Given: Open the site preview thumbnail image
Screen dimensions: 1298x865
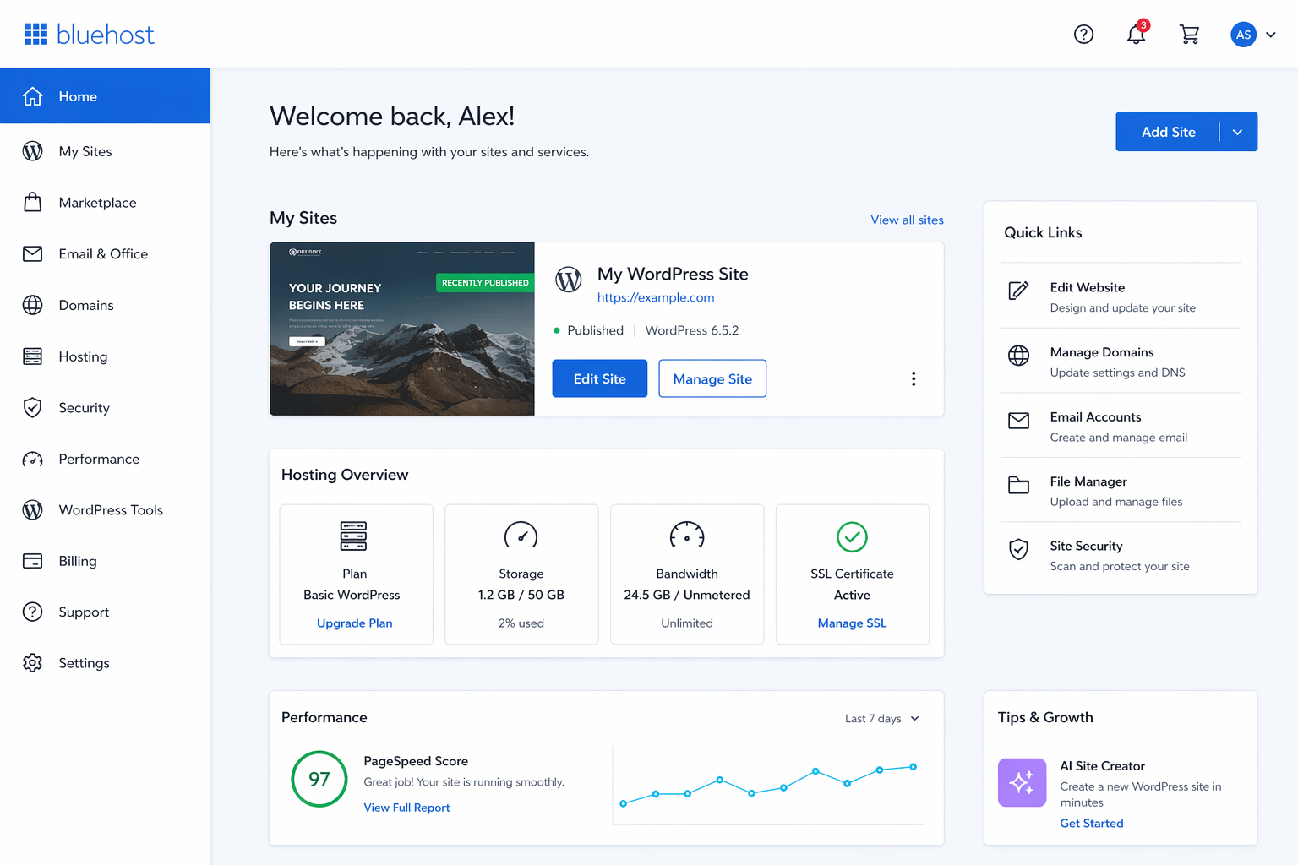Looking at the screenshot, I should pos(401,329).
